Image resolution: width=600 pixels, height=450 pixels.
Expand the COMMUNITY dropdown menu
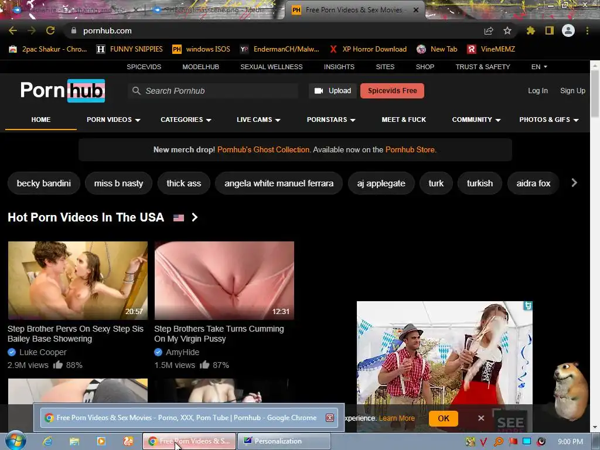click(476, 120)
